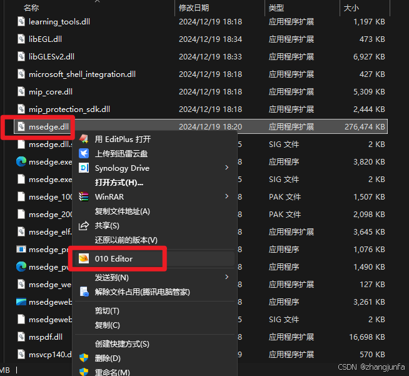Click the Edge icon of msedge.exe
Image resolution: width=409 pixels, height=376 pixels.
(x=21, y=162)
